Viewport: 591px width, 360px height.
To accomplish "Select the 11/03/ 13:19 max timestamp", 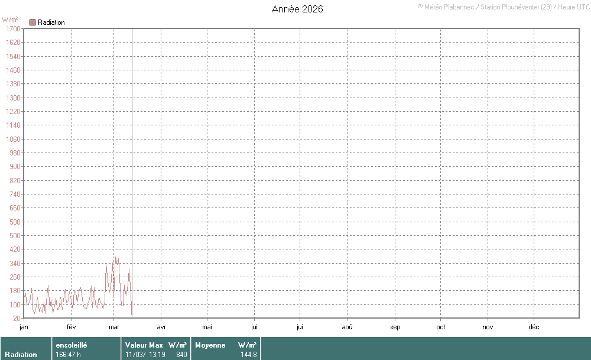I will tap(145, 355).
